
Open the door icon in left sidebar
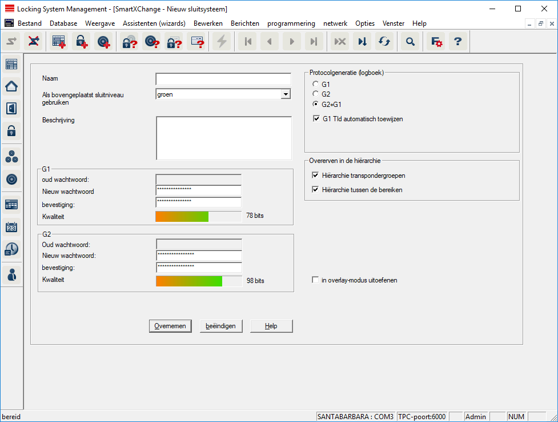(x=11, y=108)
